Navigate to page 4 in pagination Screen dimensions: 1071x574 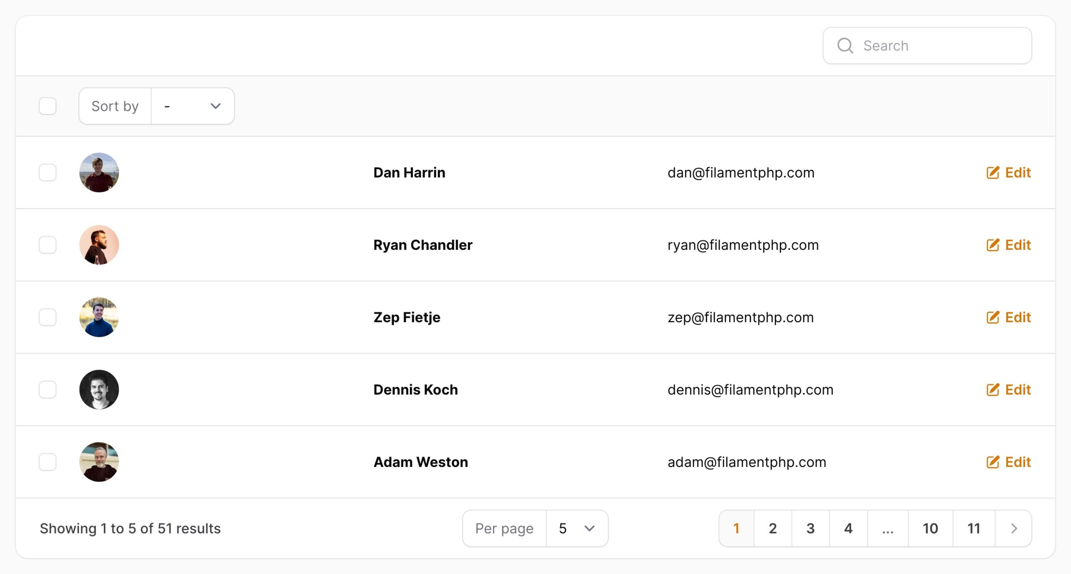click(848, 528)
